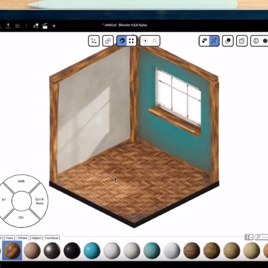Open the hamburger menu icon

17,26
